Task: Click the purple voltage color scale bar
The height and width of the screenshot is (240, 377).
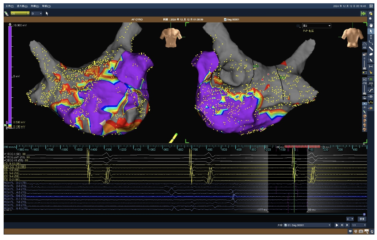Action: tap(10, 73)
